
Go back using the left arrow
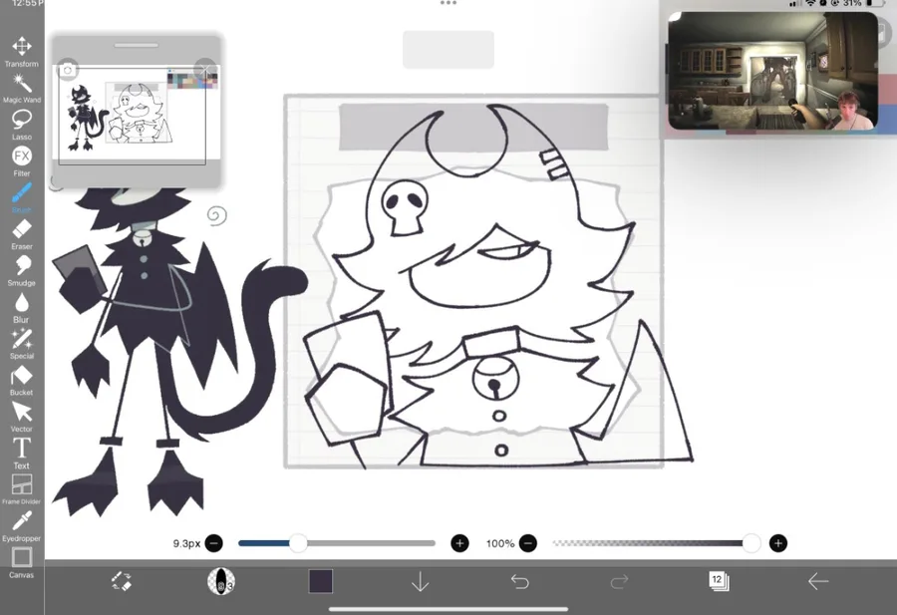818,582
